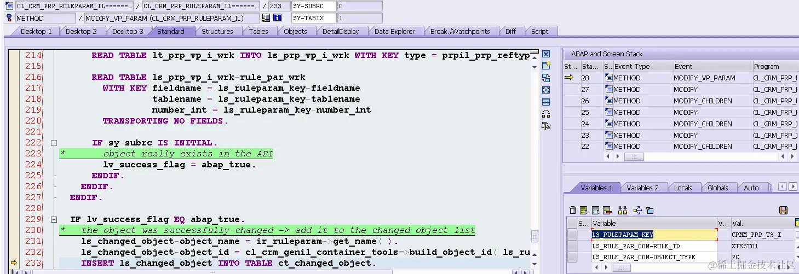Click the filter icon in Variables toolbar
Viewport: 799px width, 274px height.
tap(649, 211)
